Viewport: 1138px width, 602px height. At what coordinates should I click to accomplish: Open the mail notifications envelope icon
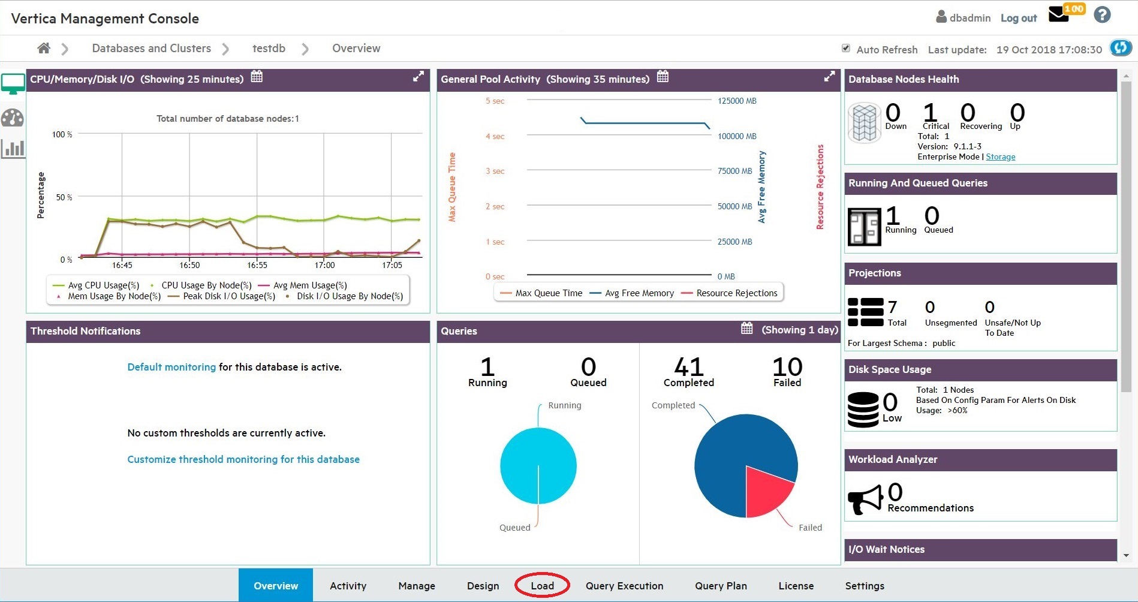1058,15
